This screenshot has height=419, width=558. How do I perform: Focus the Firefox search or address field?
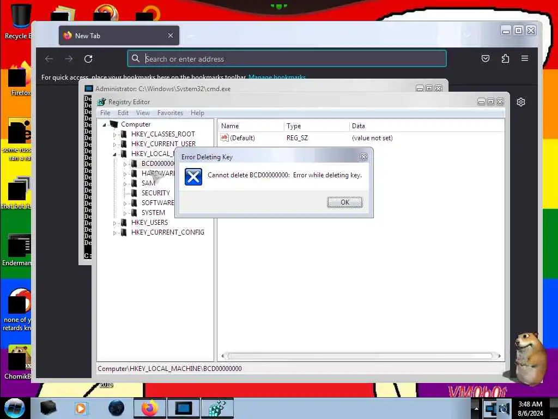[287, 59]
